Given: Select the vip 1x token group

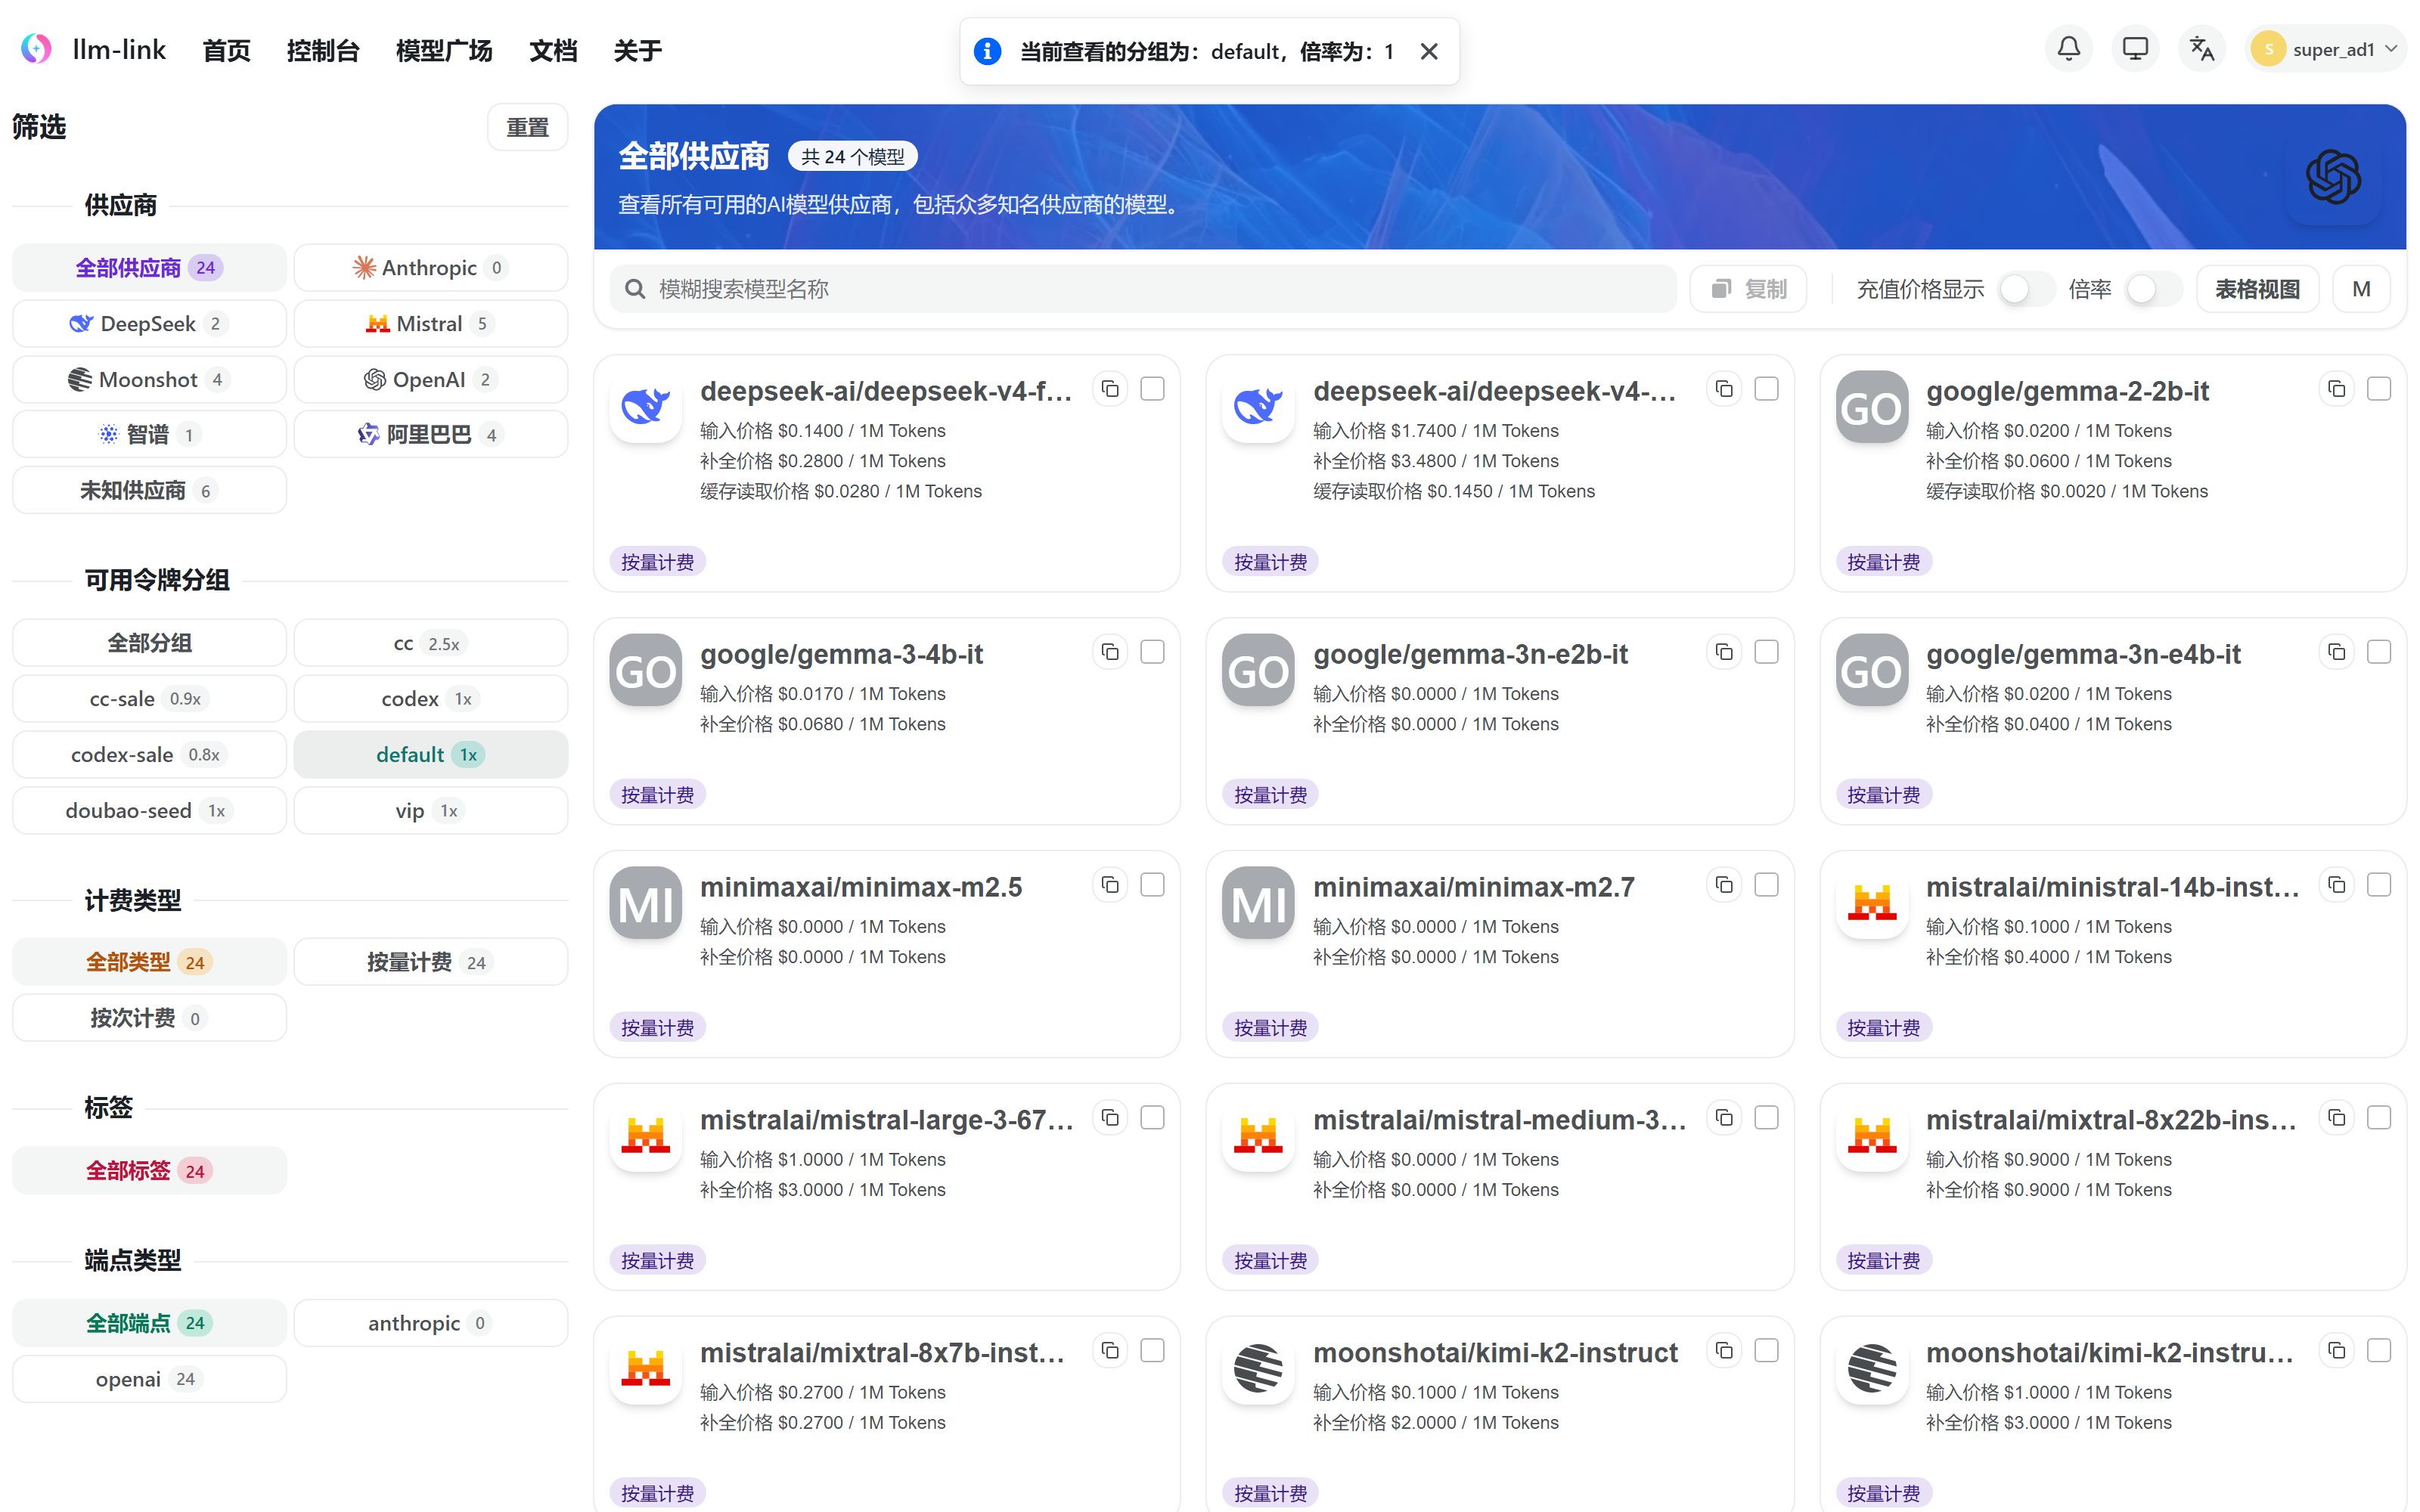Looking at the screenshot, I should (x=430, y=811).
